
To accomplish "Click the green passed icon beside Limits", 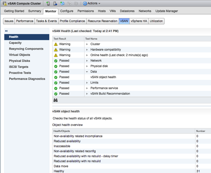I will click(x=56, y=83).
